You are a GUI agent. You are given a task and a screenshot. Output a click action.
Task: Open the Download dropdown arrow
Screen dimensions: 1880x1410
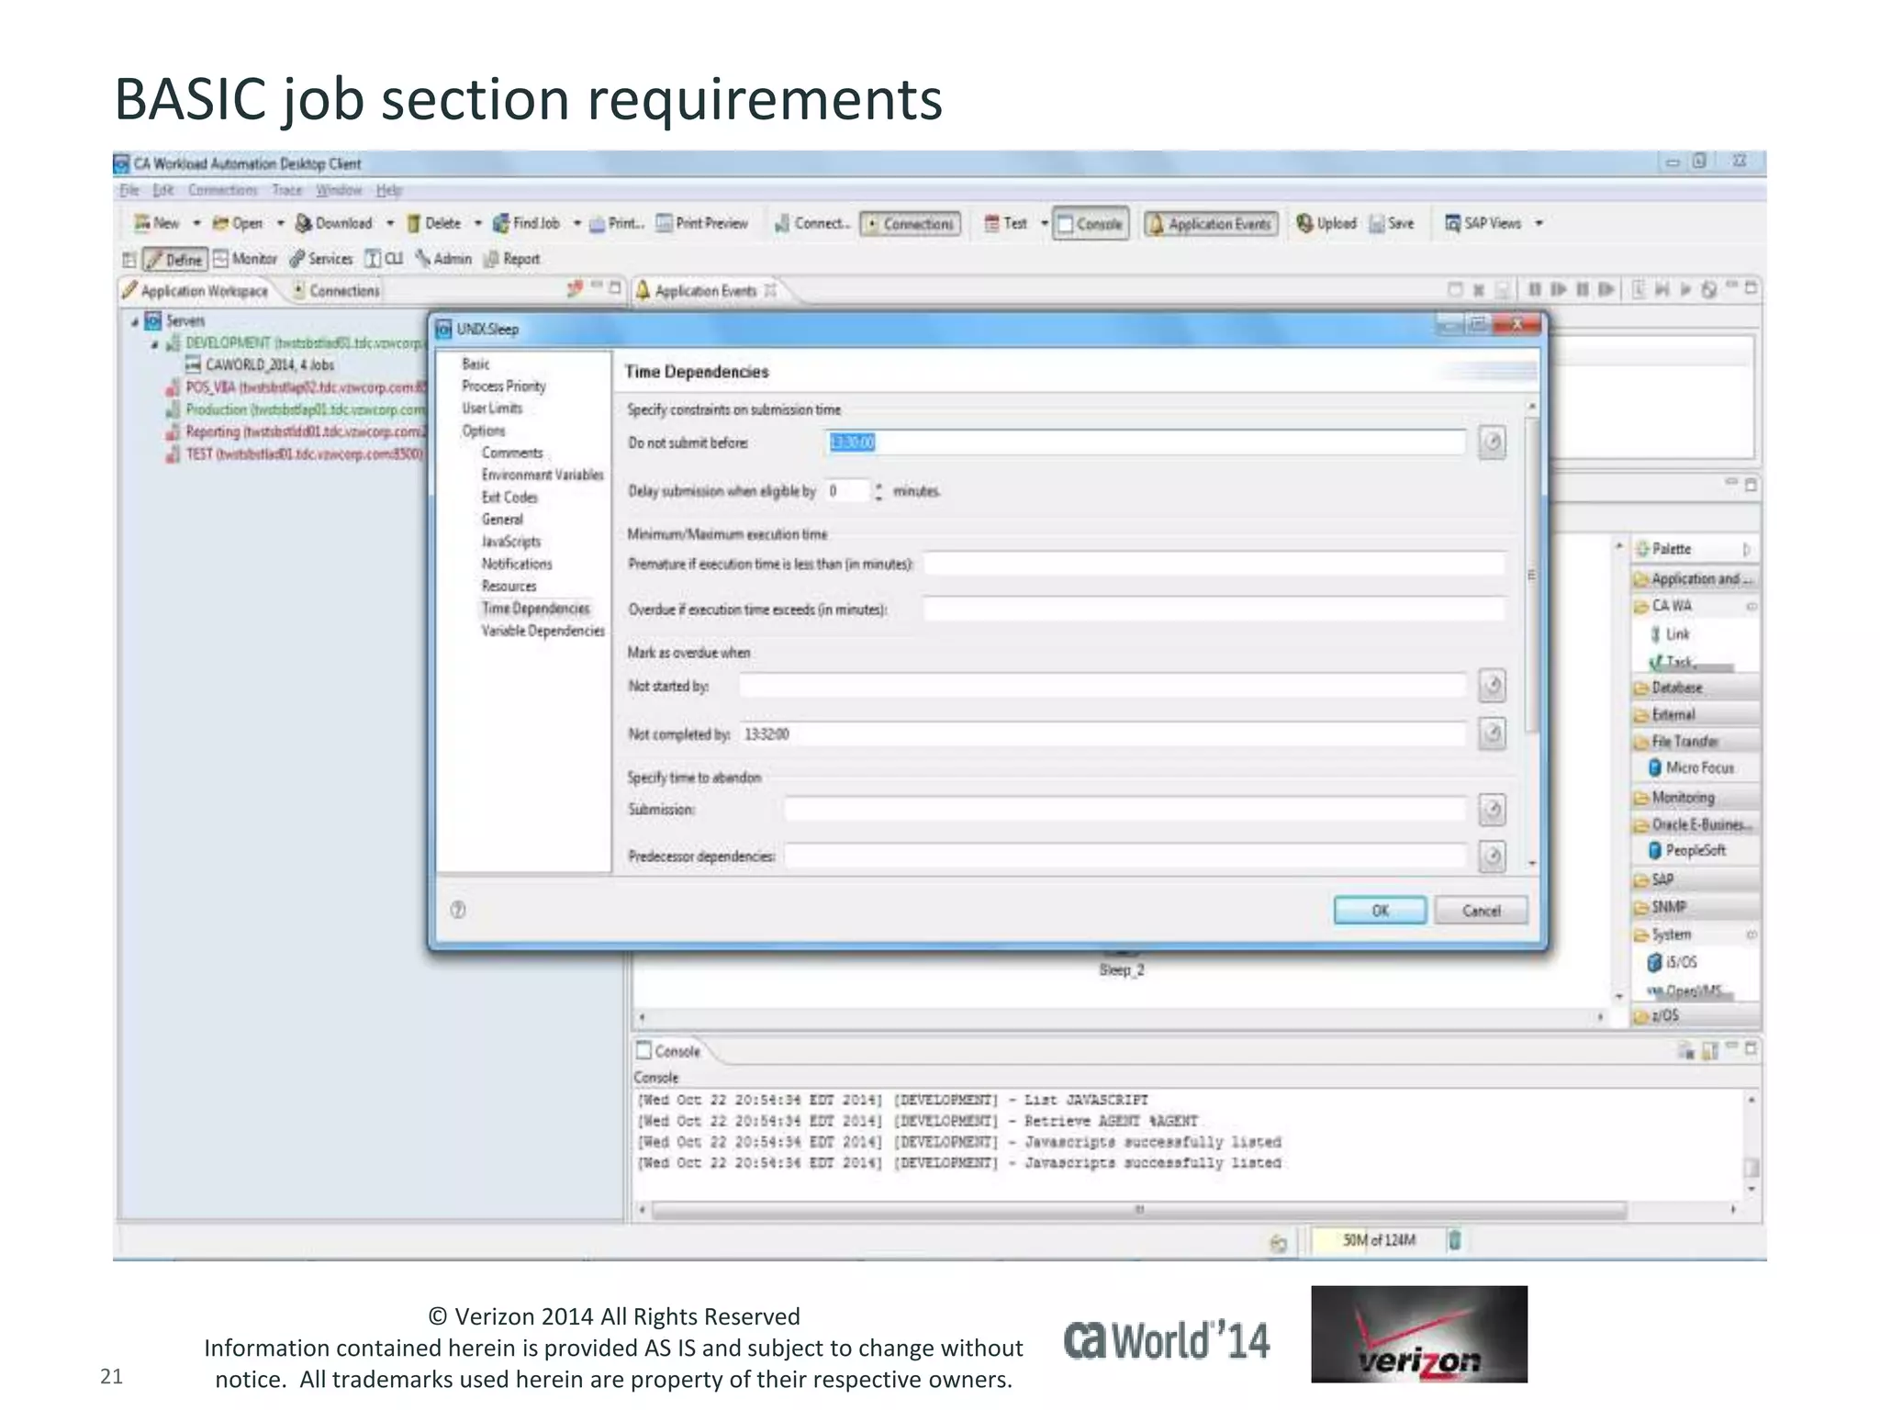[390, 223]
